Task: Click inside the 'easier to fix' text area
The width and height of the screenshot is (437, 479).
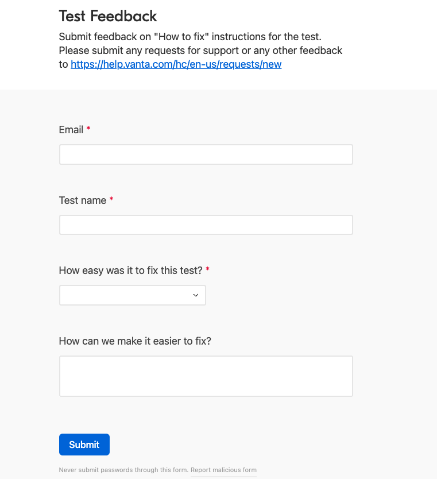Action: click(x=206, y=376)
